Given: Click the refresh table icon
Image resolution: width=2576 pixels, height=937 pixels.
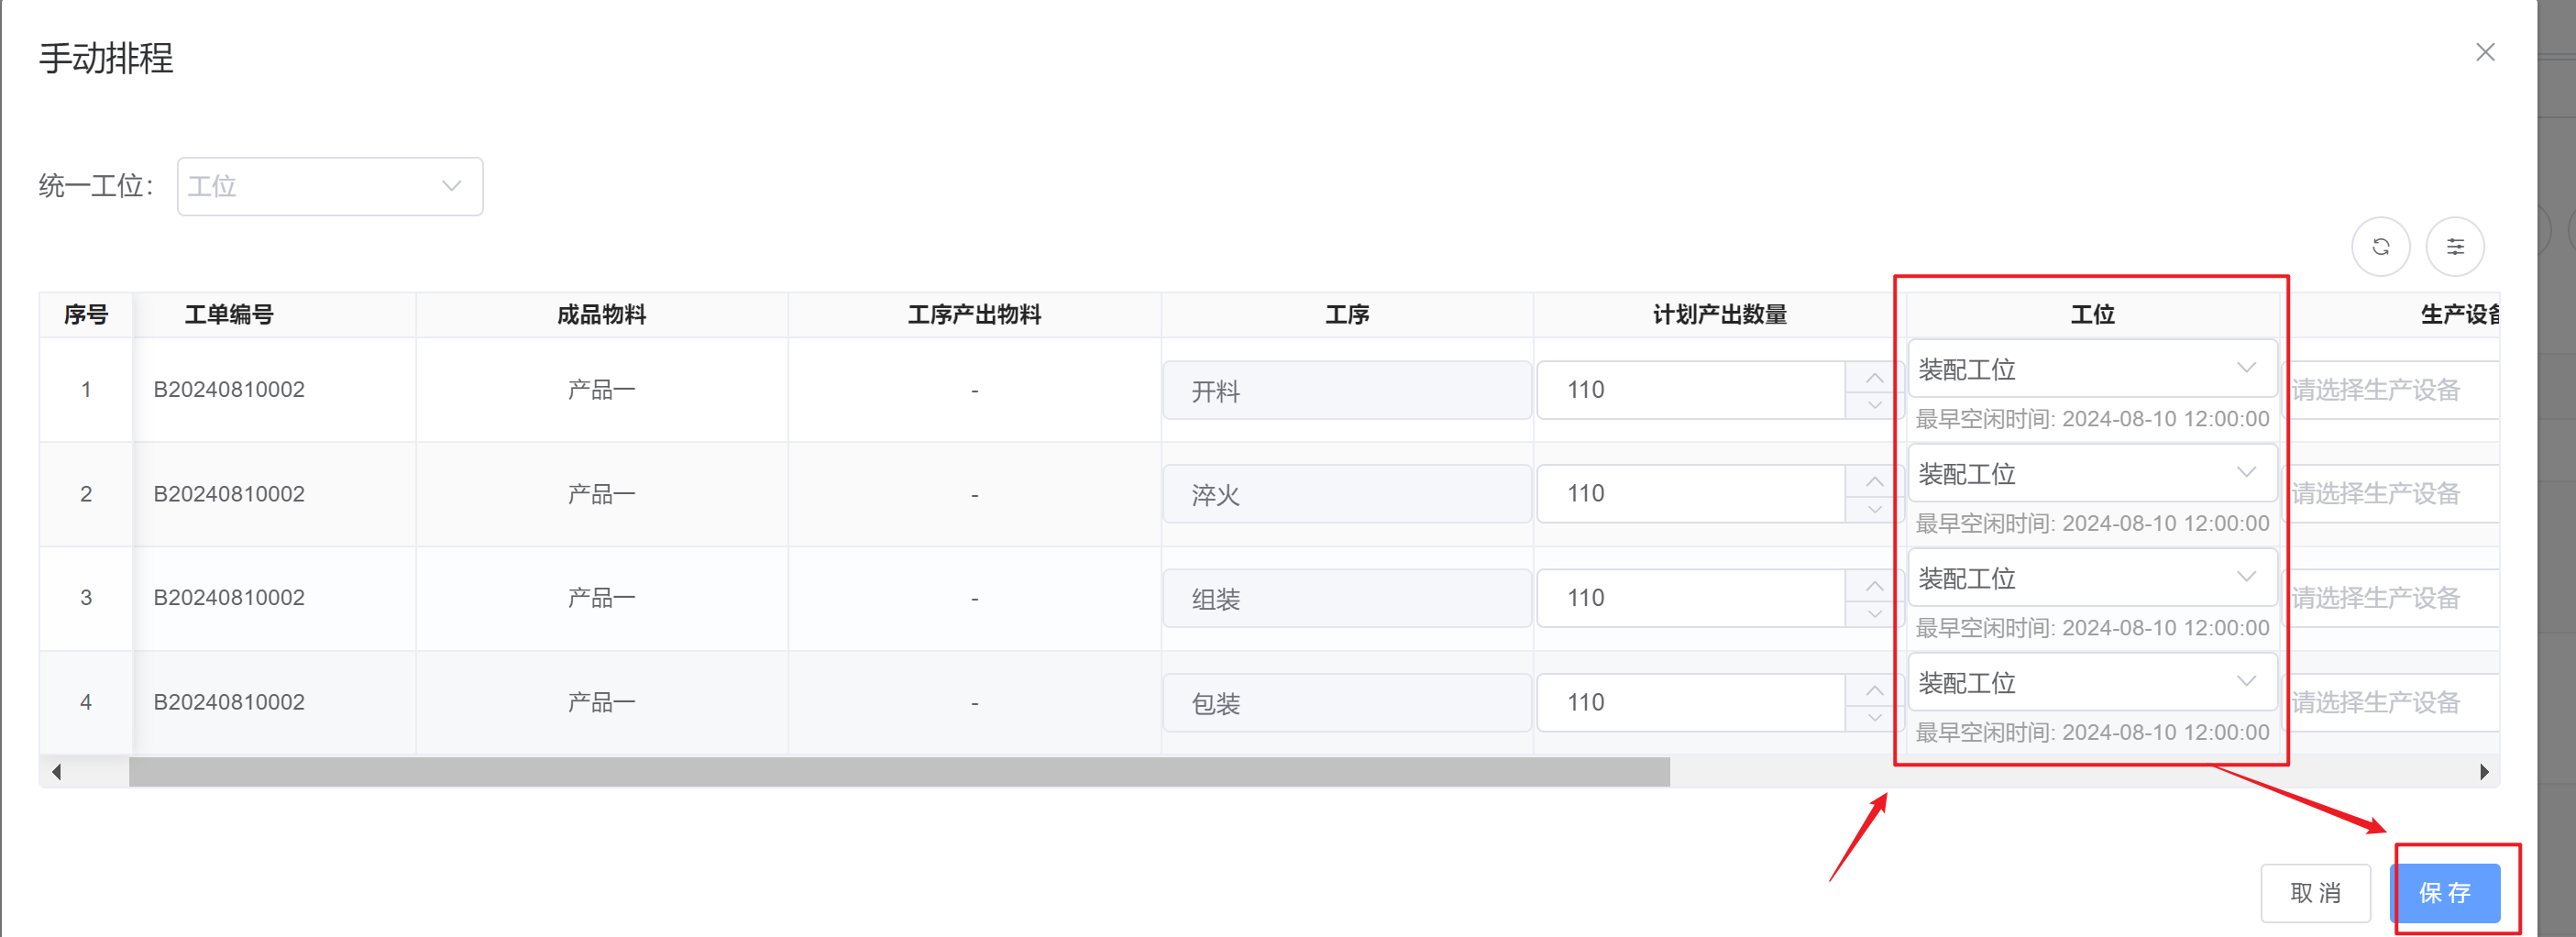Looking at the screenshot, I should [2380, 247].
